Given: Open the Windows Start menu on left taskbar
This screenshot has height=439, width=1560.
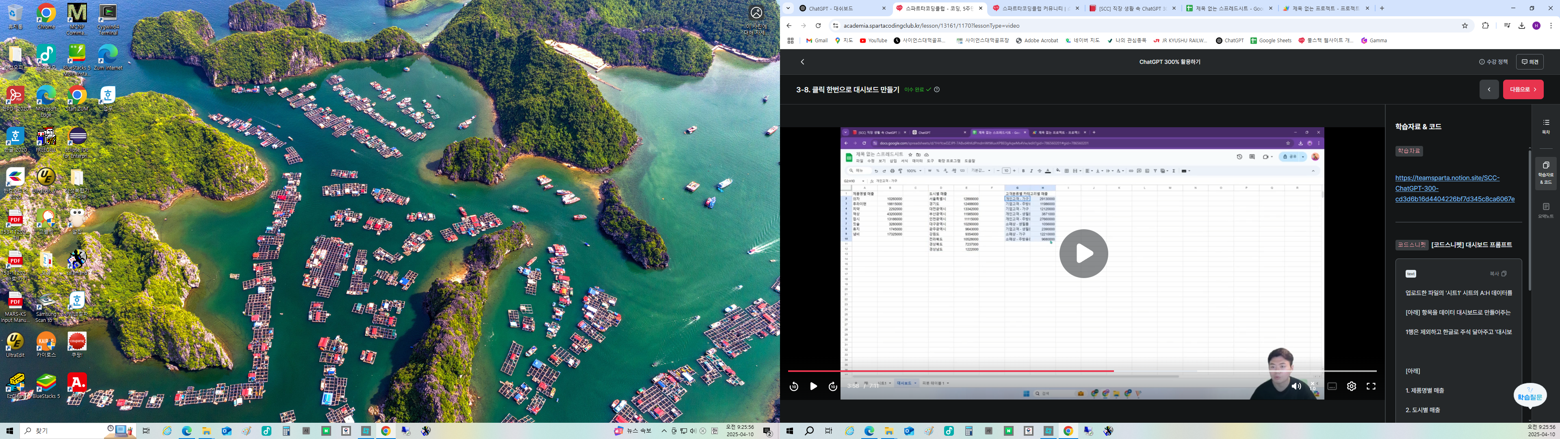Looking at the screenshot, I should [9, 431].
